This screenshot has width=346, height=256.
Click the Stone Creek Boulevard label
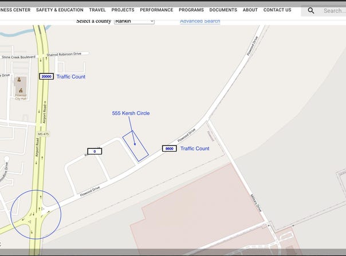click(18, 57)
